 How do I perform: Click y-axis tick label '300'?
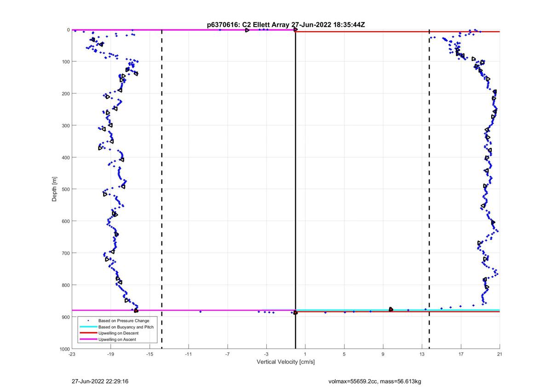(x=65, y=125)
